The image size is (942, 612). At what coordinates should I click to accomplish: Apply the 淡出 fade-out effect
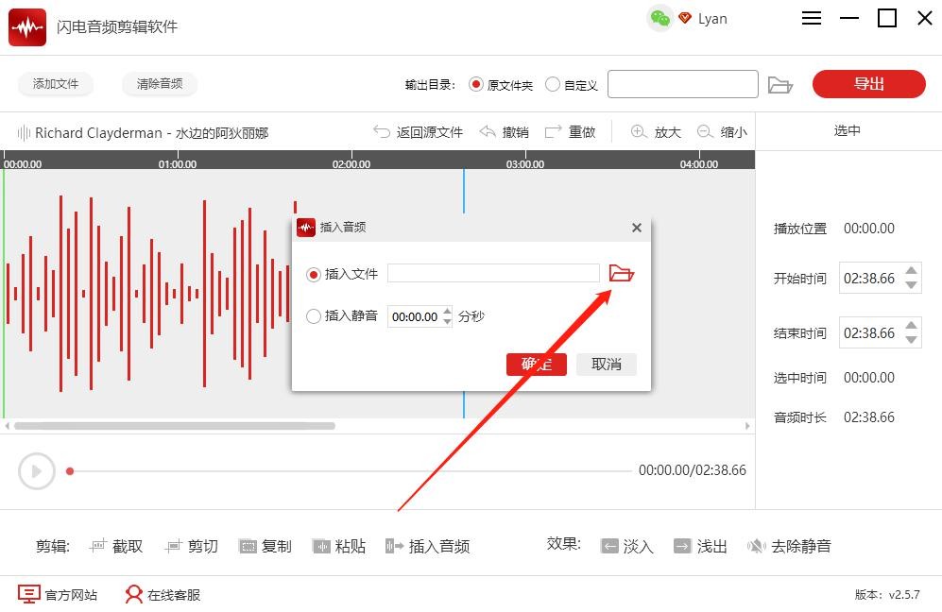(x=700, y=546)
